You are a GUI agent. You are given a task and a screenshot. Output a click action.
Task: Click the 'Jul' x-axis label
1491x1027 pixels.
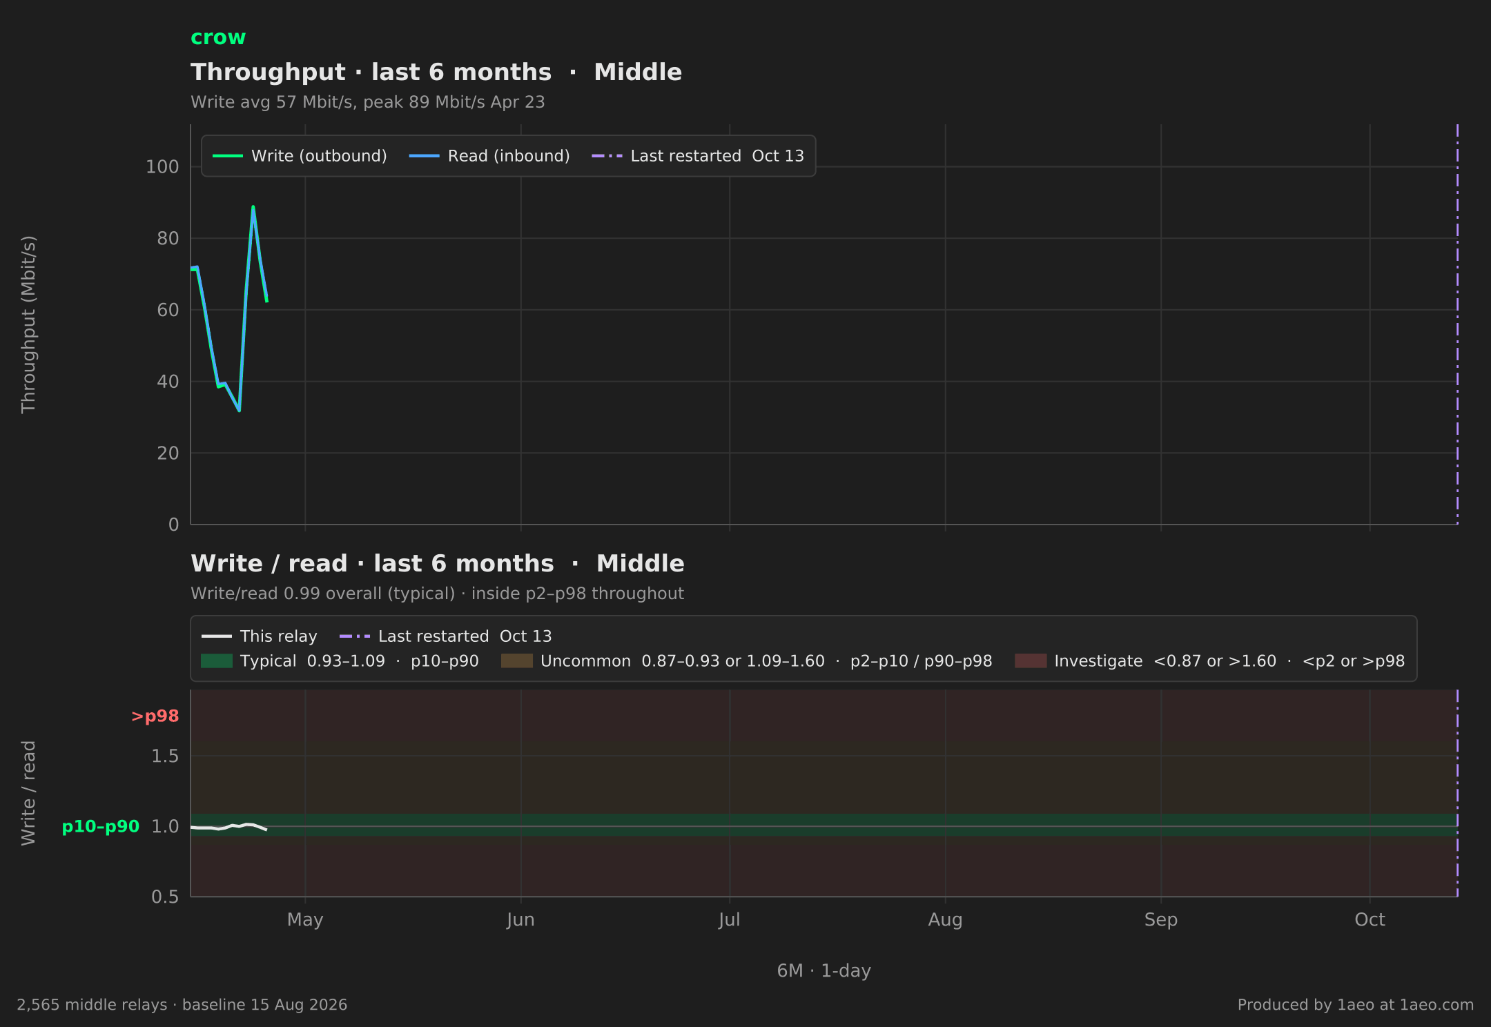tap(729, 920)
